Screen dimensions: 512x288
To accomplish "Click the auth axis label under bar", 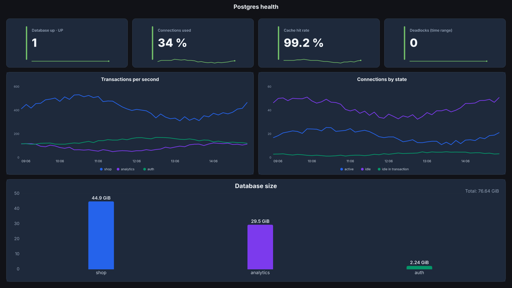I will pos(419,273).
